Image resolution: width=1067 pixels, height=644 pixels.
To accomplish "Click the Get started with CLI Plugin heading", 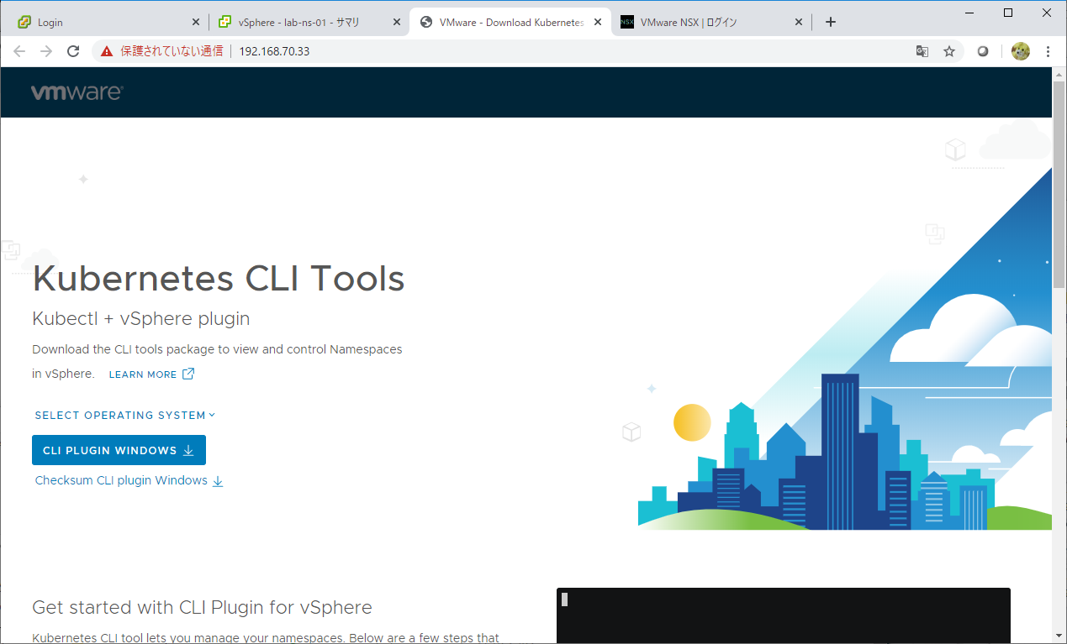I will click(202, 607).
